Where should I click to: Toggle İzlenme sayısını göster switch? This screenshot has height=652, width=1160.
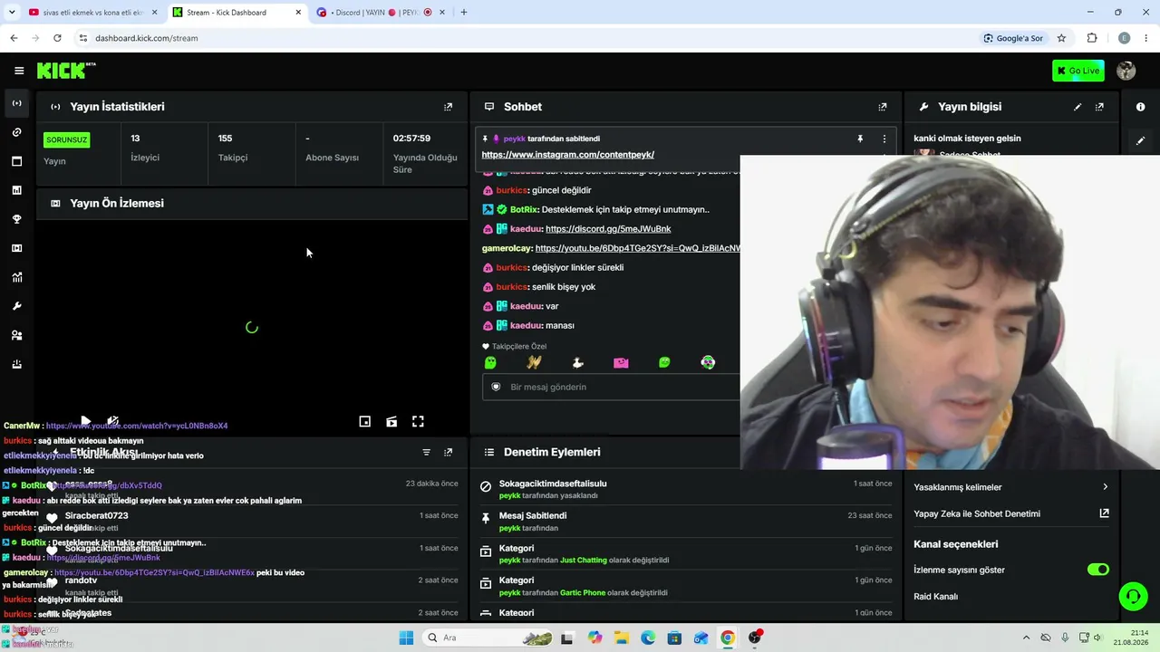(x=1097, y=570)
